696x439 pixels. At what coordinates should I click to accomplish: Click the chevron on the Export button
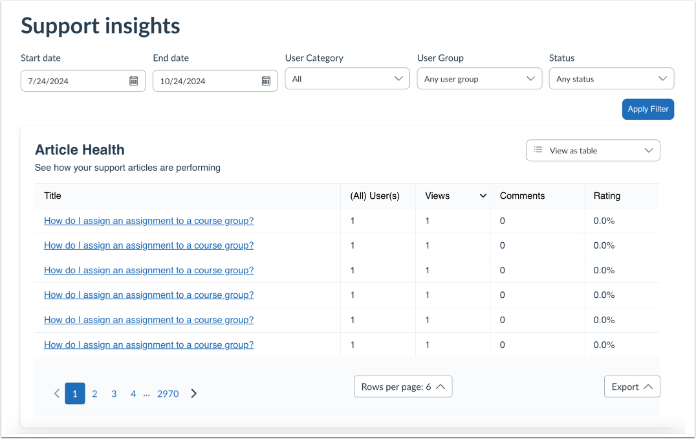[x=648, y=387]
